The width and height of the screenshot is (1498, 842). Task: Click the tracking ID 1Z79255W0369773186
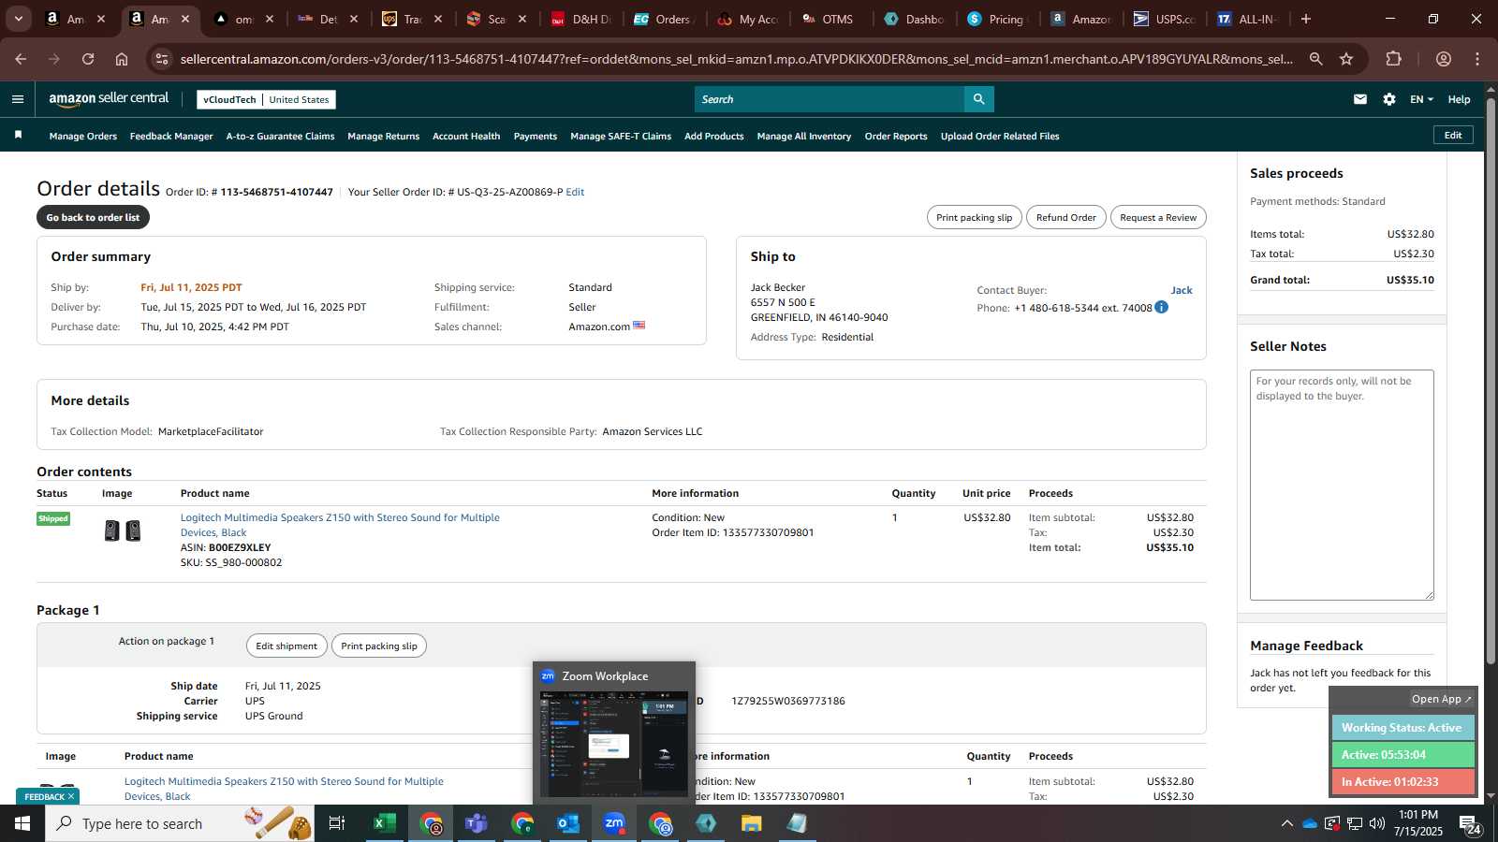(x=787, y=701)
